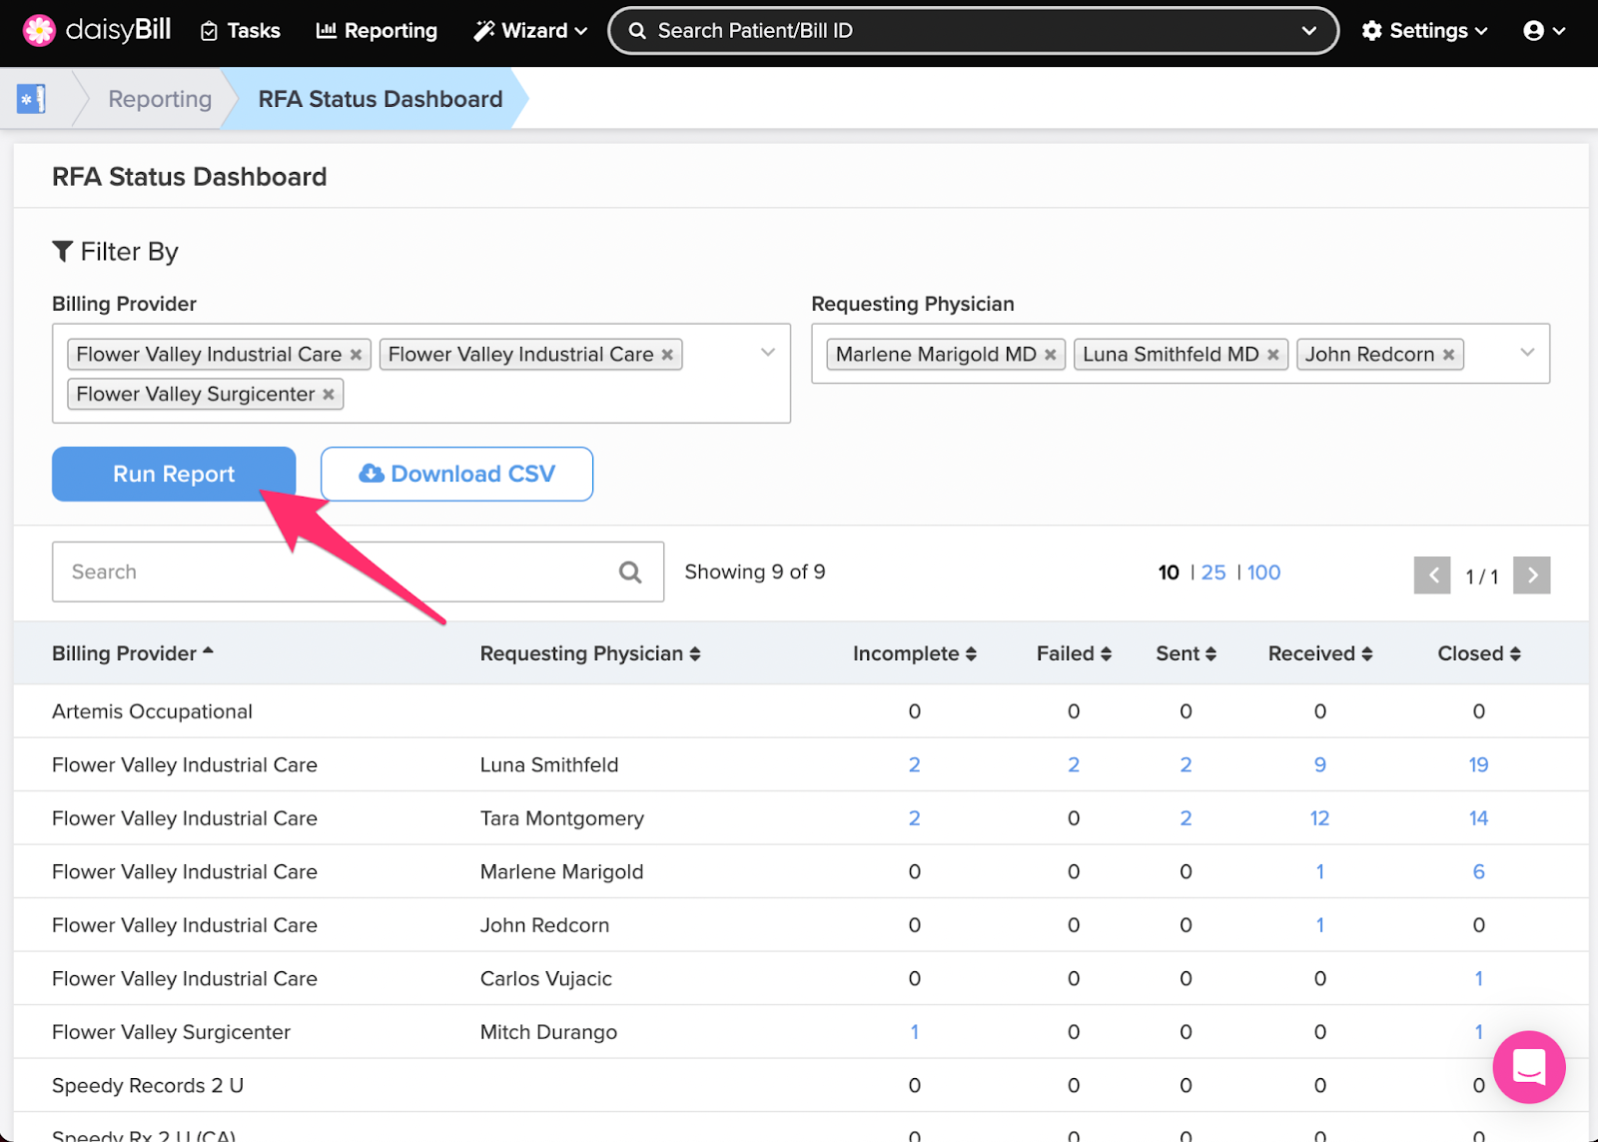Click the Reporting bar-chart icon in navbar
The image size is (1598, 1142).
(x=327, y=30)
